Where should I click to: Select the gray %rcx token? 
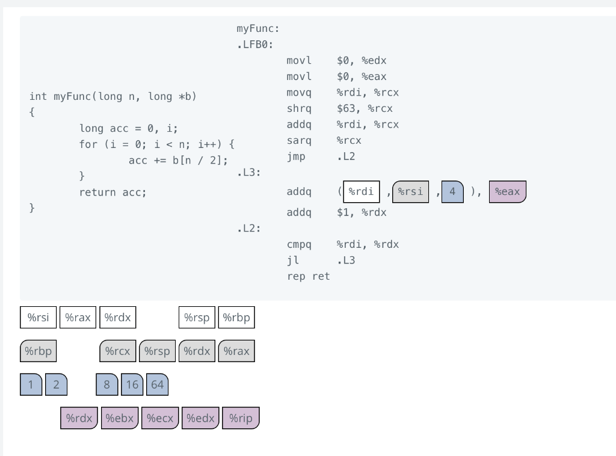click(117, 351)
